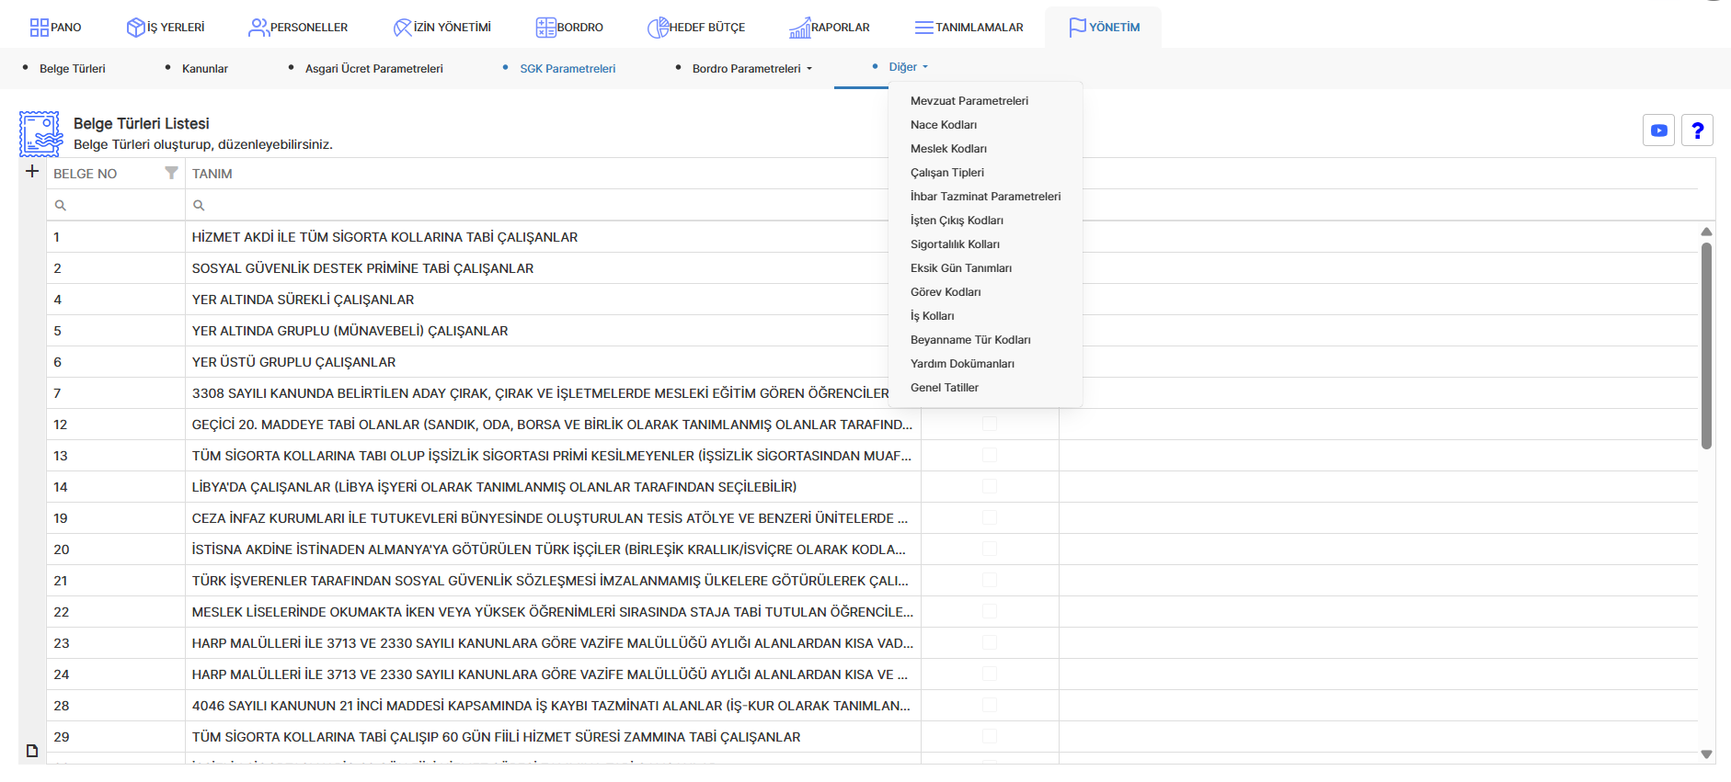Select Yardım Dokümanları from menu

(962, 364)
